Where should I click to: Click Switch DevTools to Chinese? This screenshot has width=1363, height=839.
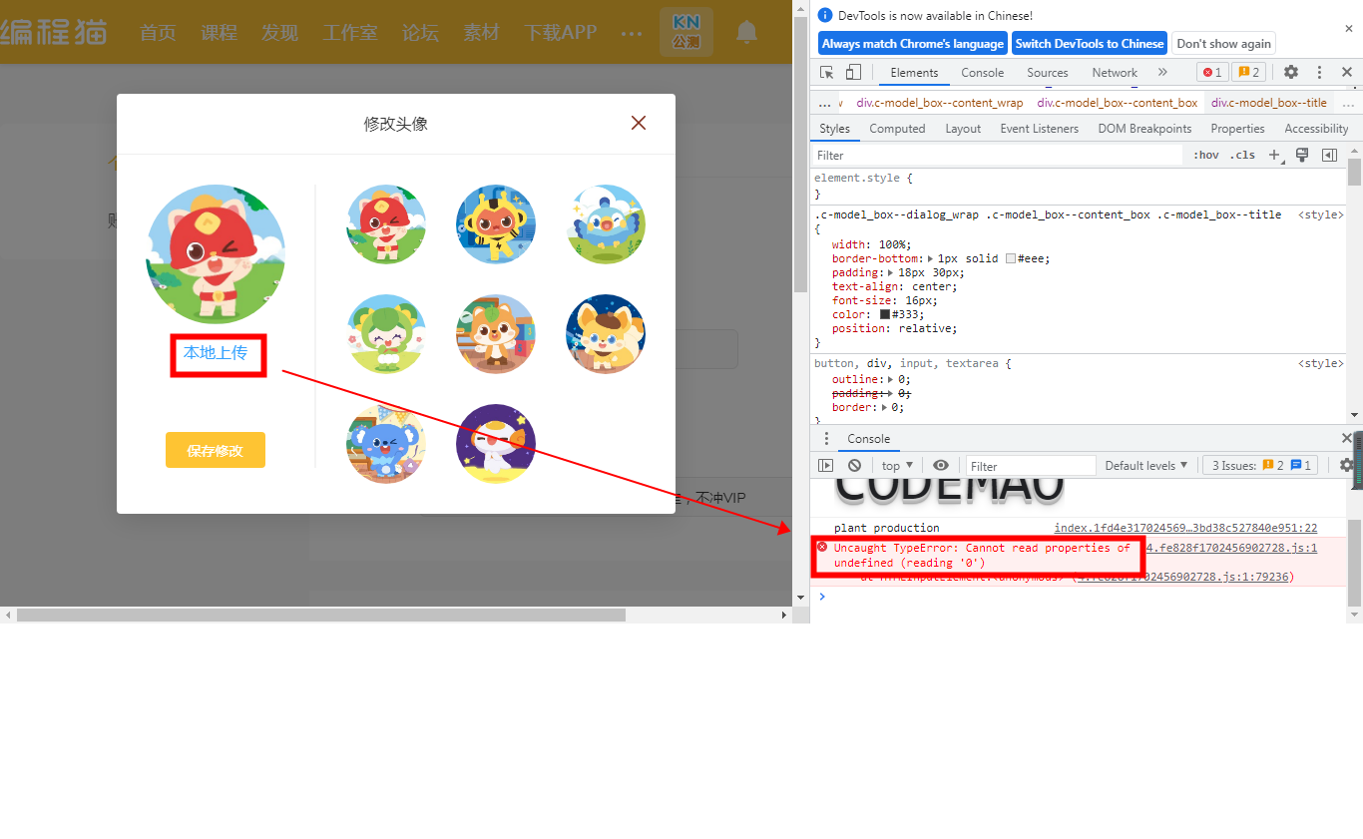[1090, 44]
